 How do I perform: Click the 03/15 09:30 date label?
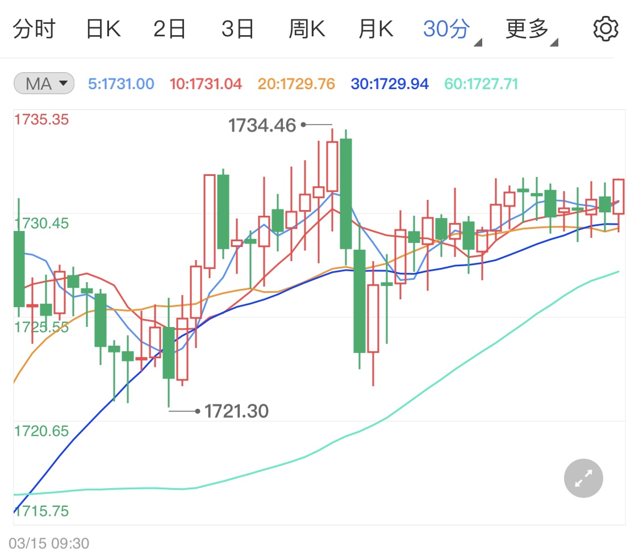coord(49,543)
